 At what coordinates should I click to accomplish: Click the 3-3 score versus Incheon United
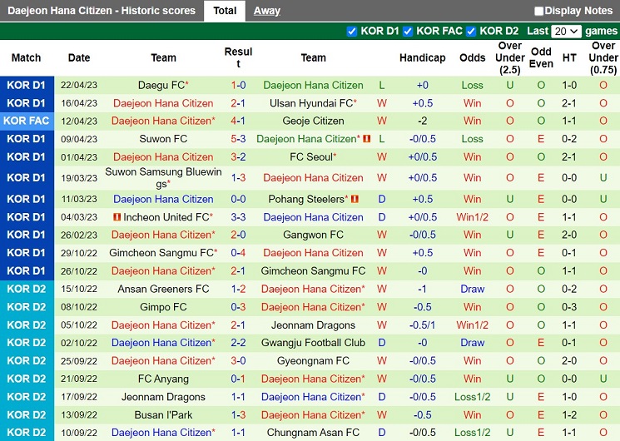[238, 217]
